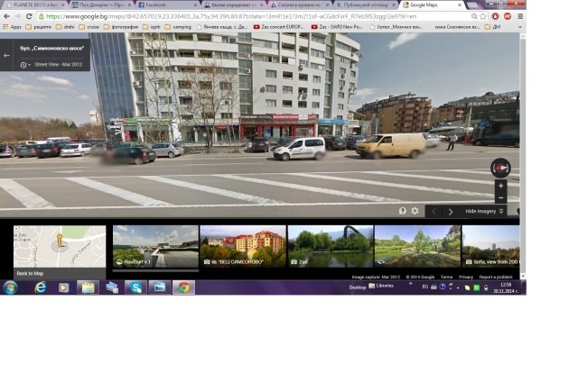Zoom out with the minus button
578x365 pixels.
point(500,198)
